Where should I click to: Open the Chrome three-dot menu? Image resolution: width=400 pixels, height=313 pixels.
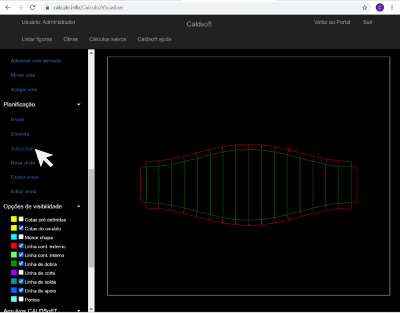pos(393,7)
